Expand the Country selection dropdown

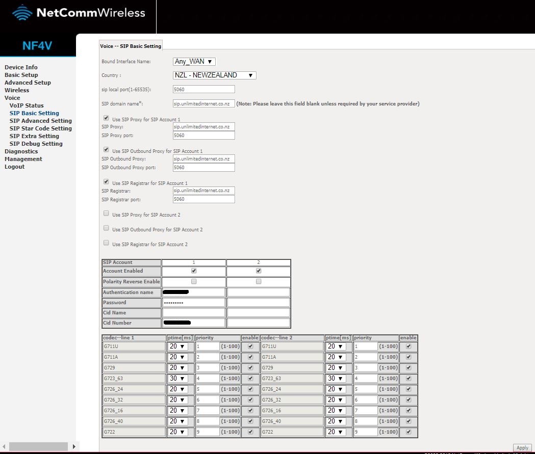(215, 75)
